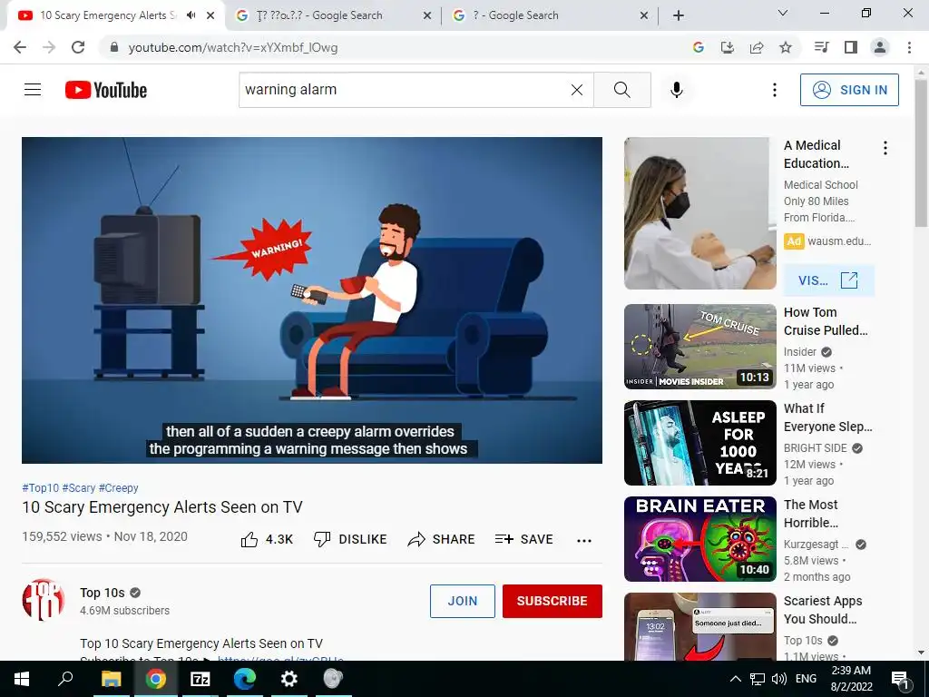Save the video to a playlist
Screen dimensions: 929x697
click(x=523, y=539)
